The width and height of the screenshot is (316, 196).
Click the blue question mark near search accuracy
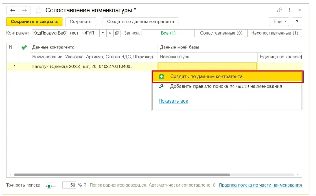pos(85,185)
